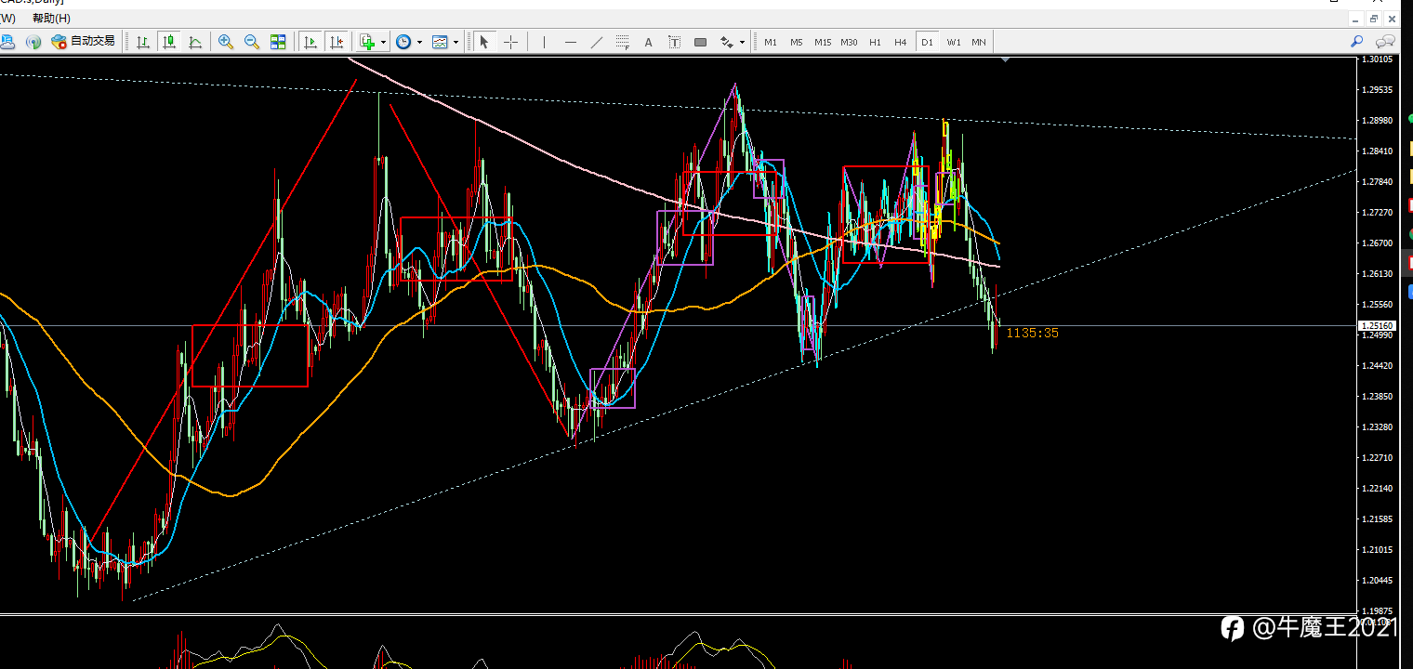The width and height of the screenshot is (1413, 669).
Task: Toggle candlestick chart mode
Action: pos(169,42)
